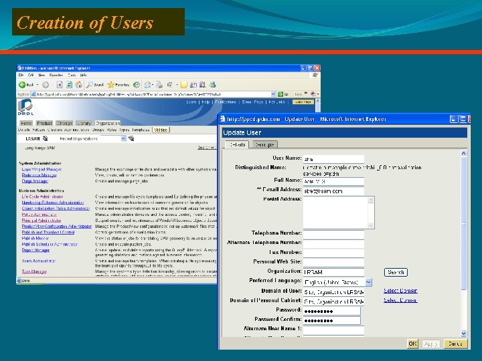This screenshot has width=482, height=361.
Task: Click the Stop page icon in IE toolbar
Action: pos(60,85)
